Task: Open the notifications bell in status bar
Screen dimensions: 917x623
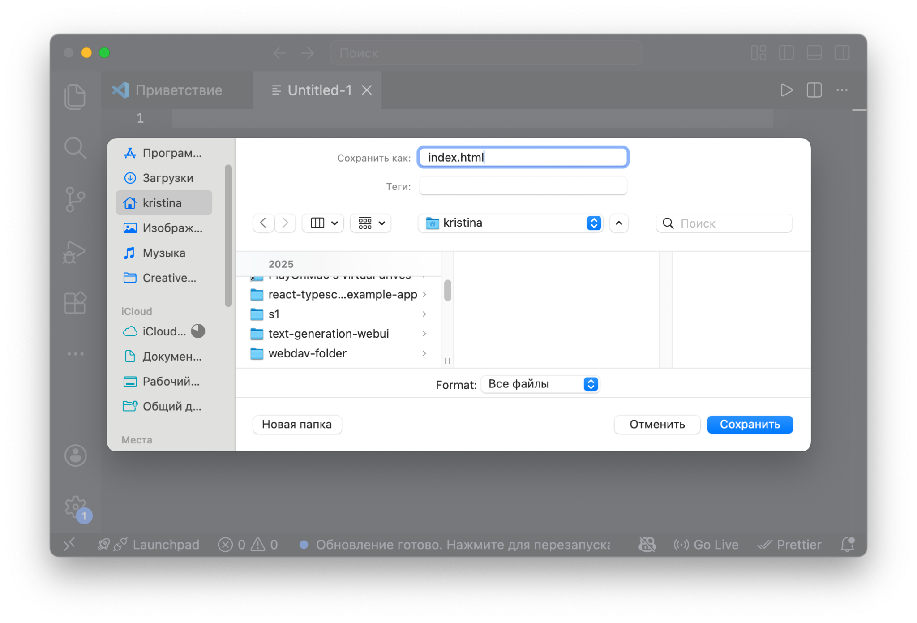Action: point(847,545)
